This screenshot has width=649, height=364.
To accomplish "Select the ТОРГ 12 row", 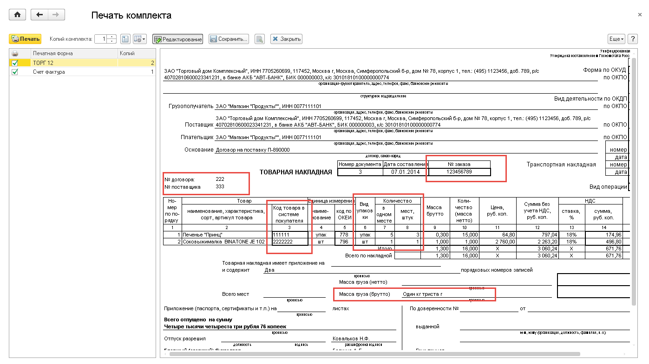I will [x=82, y=63].
